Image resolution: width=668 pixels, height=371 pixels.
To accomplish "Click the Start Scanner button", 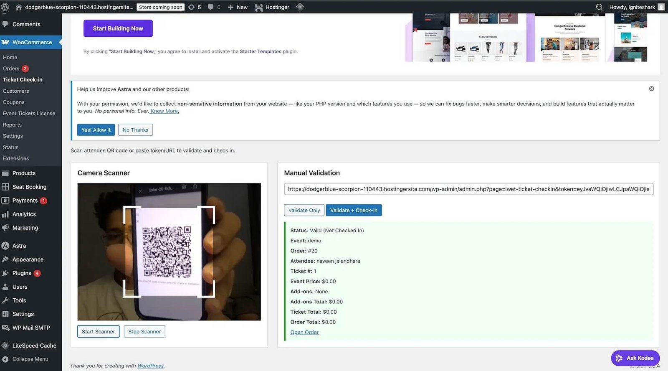I will [98, 332].
